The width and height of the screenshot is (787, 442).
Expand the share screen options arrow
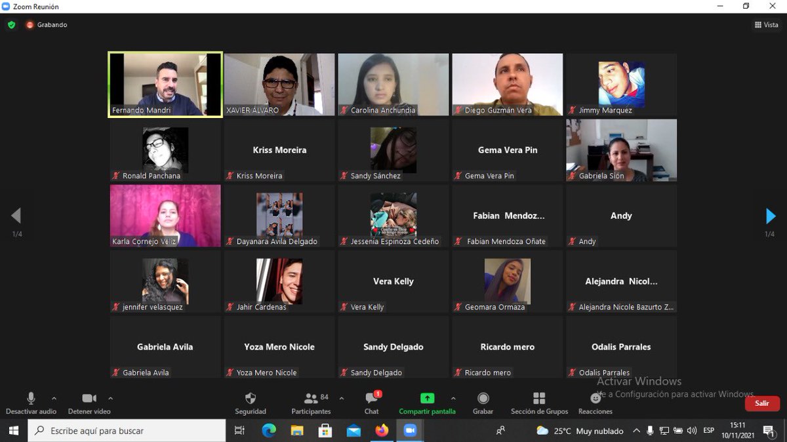point(453,398)
